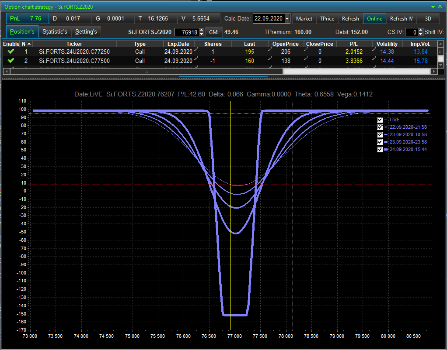Viewport: 447px width, 350px height.
Task: Increase the Si.FORTS.Z2020 price spinner value
Action: [x=201, y=30]
